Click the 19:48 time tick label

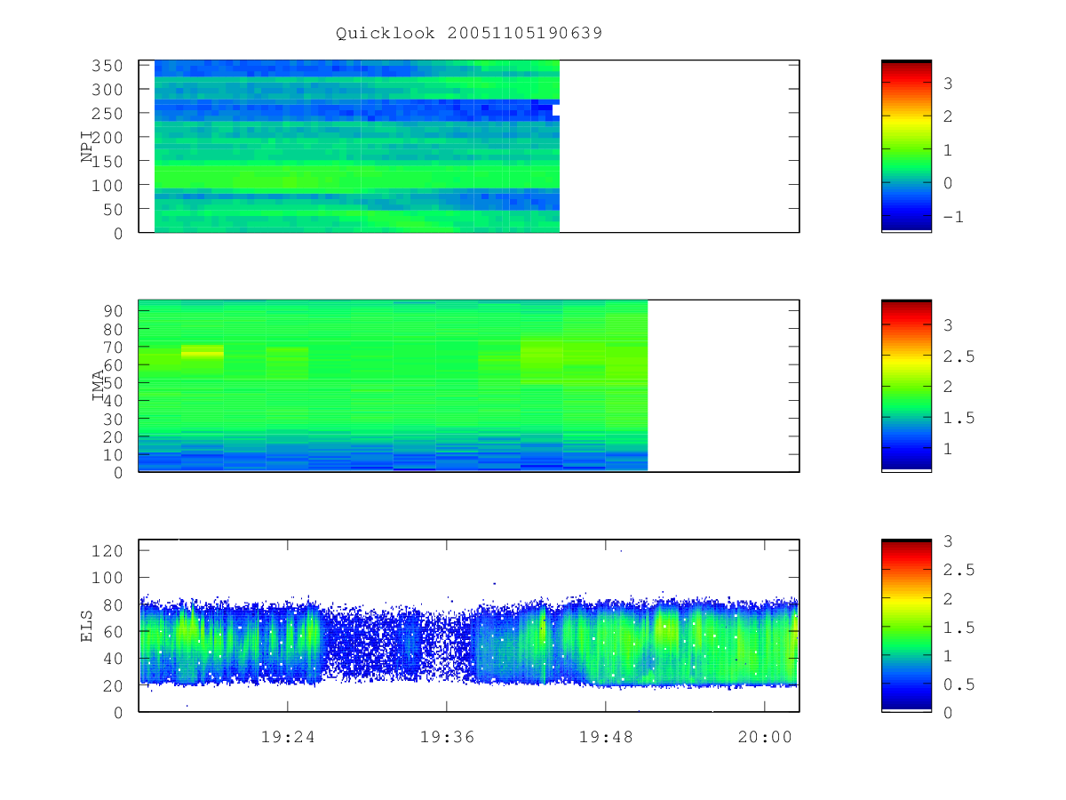point(605,737)
